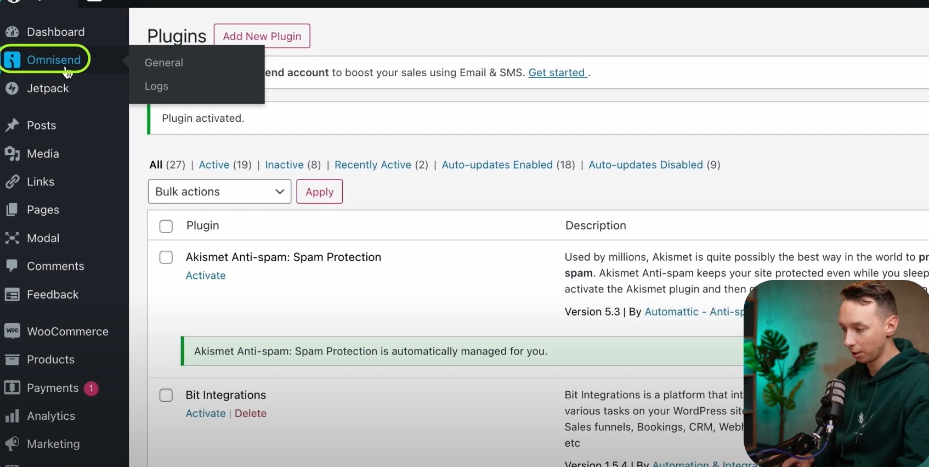The image size is (929, 467).
Task: Click the Posts pushpin icon
Action: click(12, 125)
